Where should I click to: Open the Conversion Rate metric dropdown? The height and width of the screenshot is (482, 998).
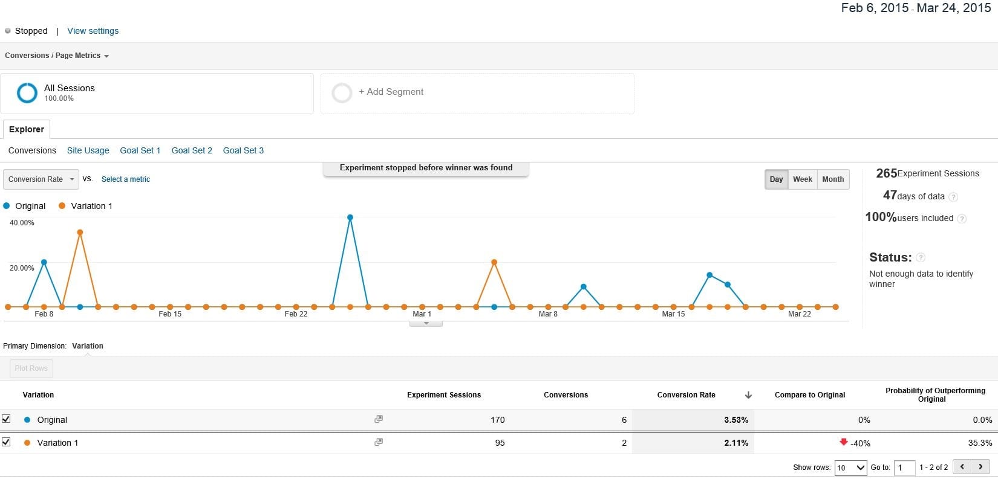pos(41,179)
